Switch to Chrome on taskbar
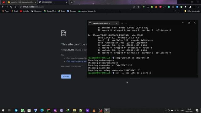201x113 pixels. pyautogui.click(x=49, y=110)
